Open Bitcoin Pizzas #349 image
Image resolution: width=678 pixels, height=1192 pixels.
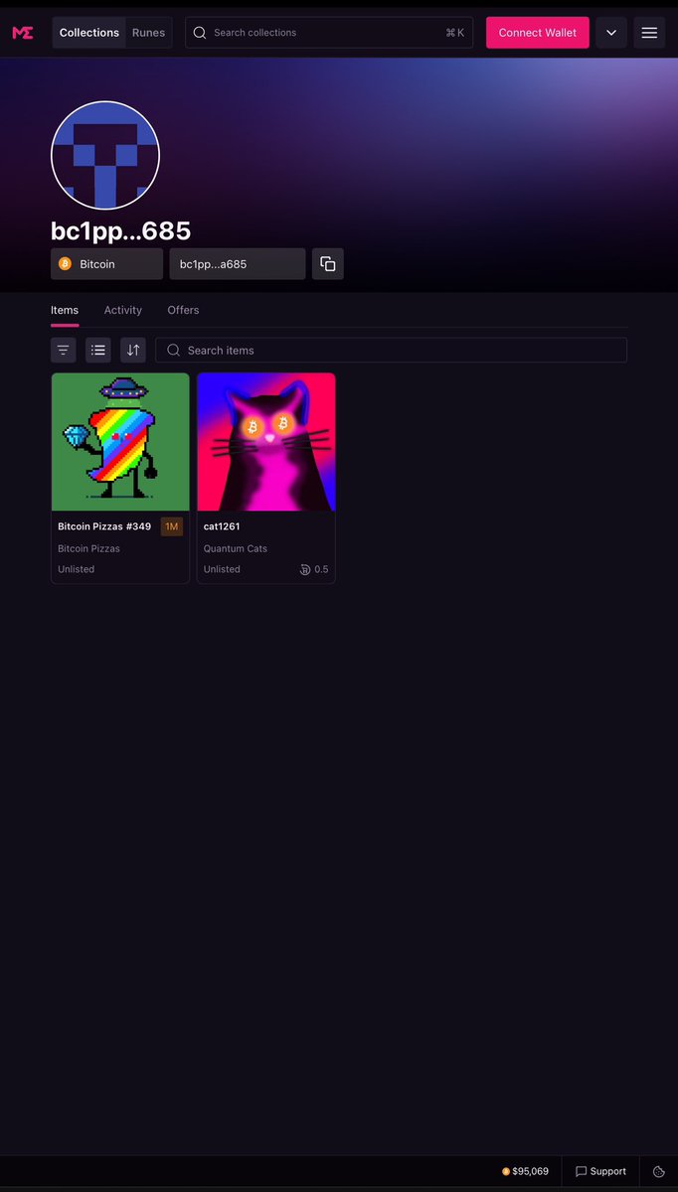[120, 442]
